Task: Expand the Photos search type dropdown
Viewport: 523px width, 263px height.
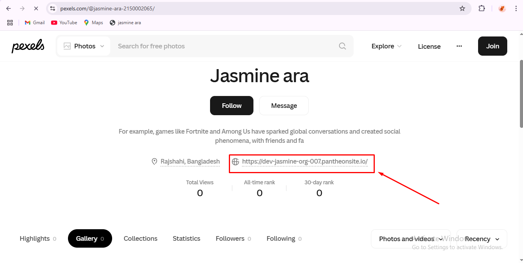Action: [x=84, y=46]
